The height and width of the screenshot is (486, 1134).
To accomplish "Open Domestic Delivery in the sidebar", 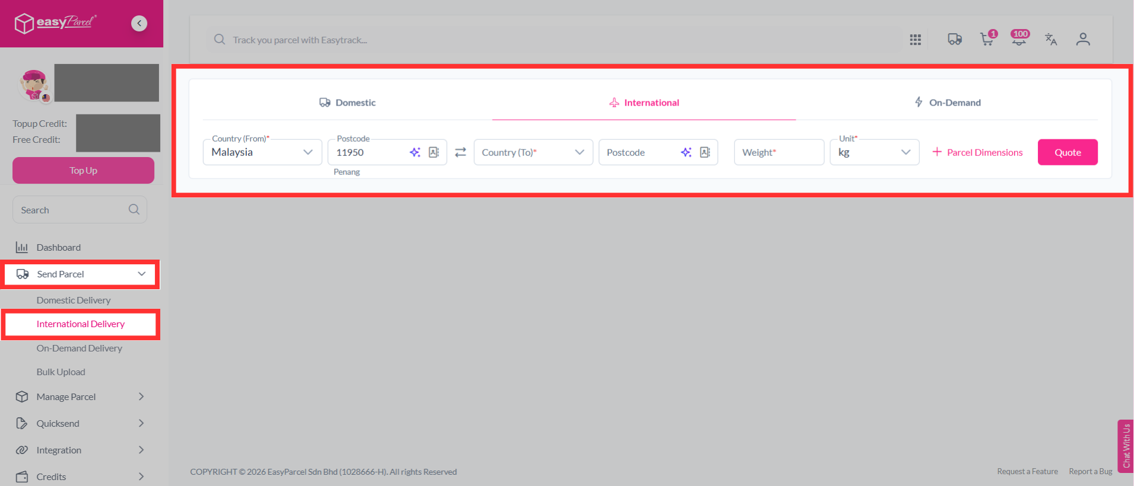I will tap(74, 300).
